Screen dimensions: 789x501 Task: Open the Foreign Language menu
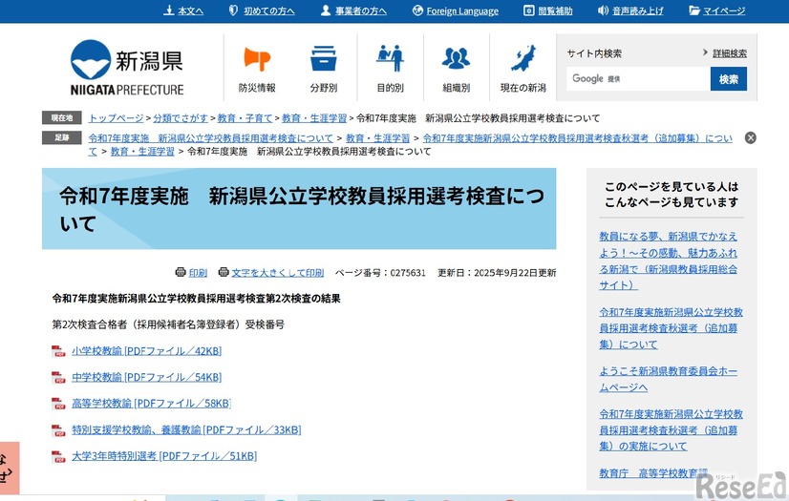[456, 10]
